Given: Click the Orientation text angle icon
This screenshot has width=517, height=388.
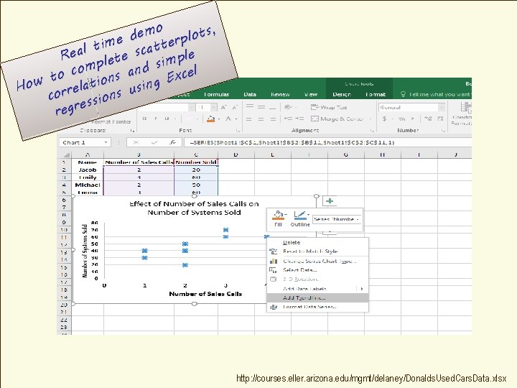Looking at the screenshot, I should (288, 107).
